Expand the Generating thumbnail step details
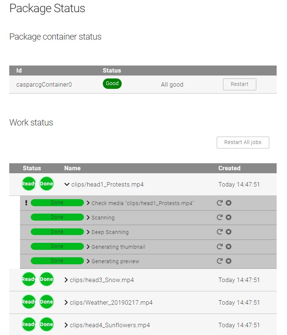The height and width of the screenshot is (335, 287). [88, 247]
